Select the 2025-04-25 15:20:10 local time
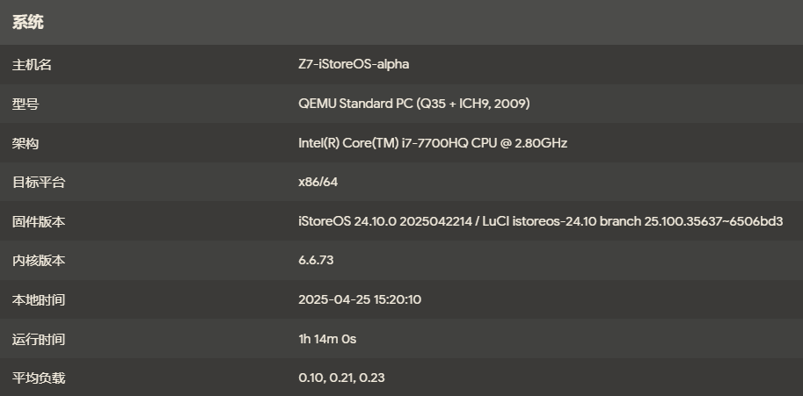The height and width of the screenshot is (396, 803). coord(360,300)
